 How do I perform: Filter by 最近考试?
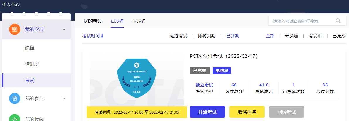179,36
